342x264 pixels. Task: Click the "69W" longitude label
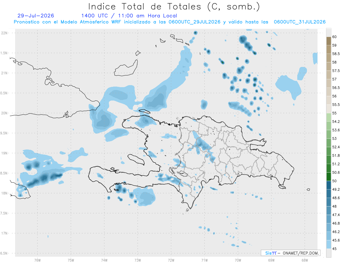pyautogui.click(x=271, y=260)
